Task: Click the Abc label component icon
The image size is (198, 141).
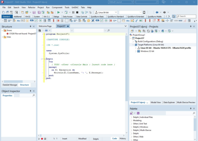Action: (x=18, y=20)
